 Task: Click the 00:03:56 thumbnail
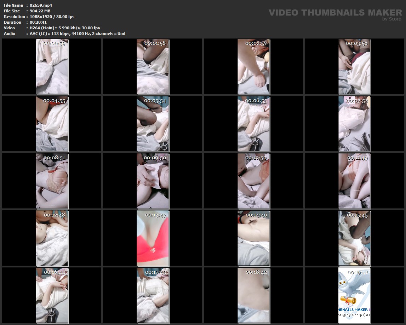pyautogui.click(x=354, y=66)
